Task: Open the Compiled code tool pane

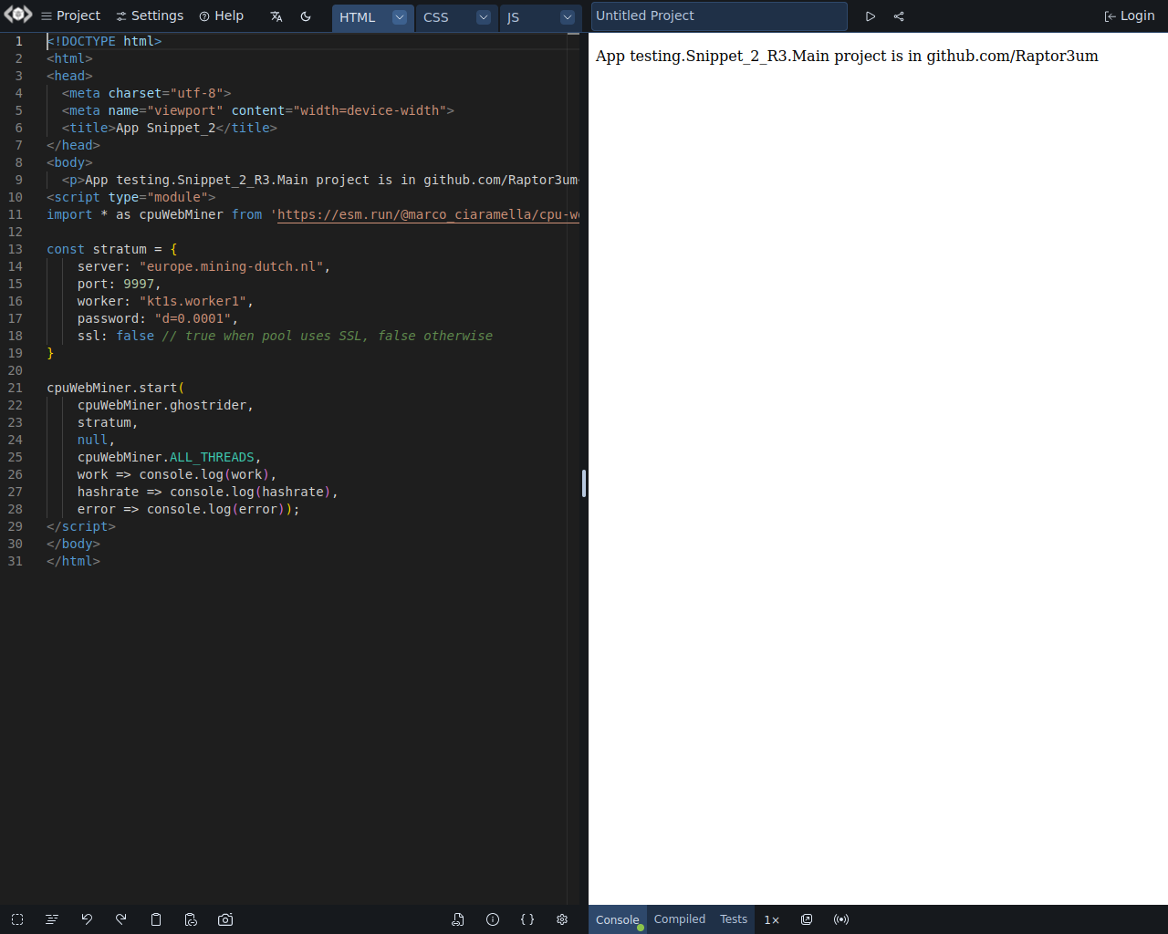Action: (x=680, y=919)
